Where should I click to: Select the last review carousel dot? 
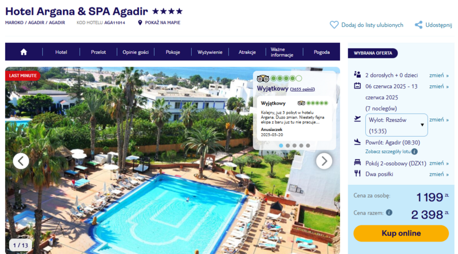[x=308, y=145]
